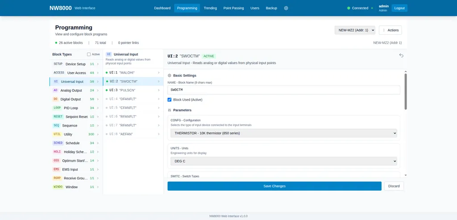Select the UI:7 "RFANFLT" block row
This screenshot has width=457, height=220.
(133, 125)
